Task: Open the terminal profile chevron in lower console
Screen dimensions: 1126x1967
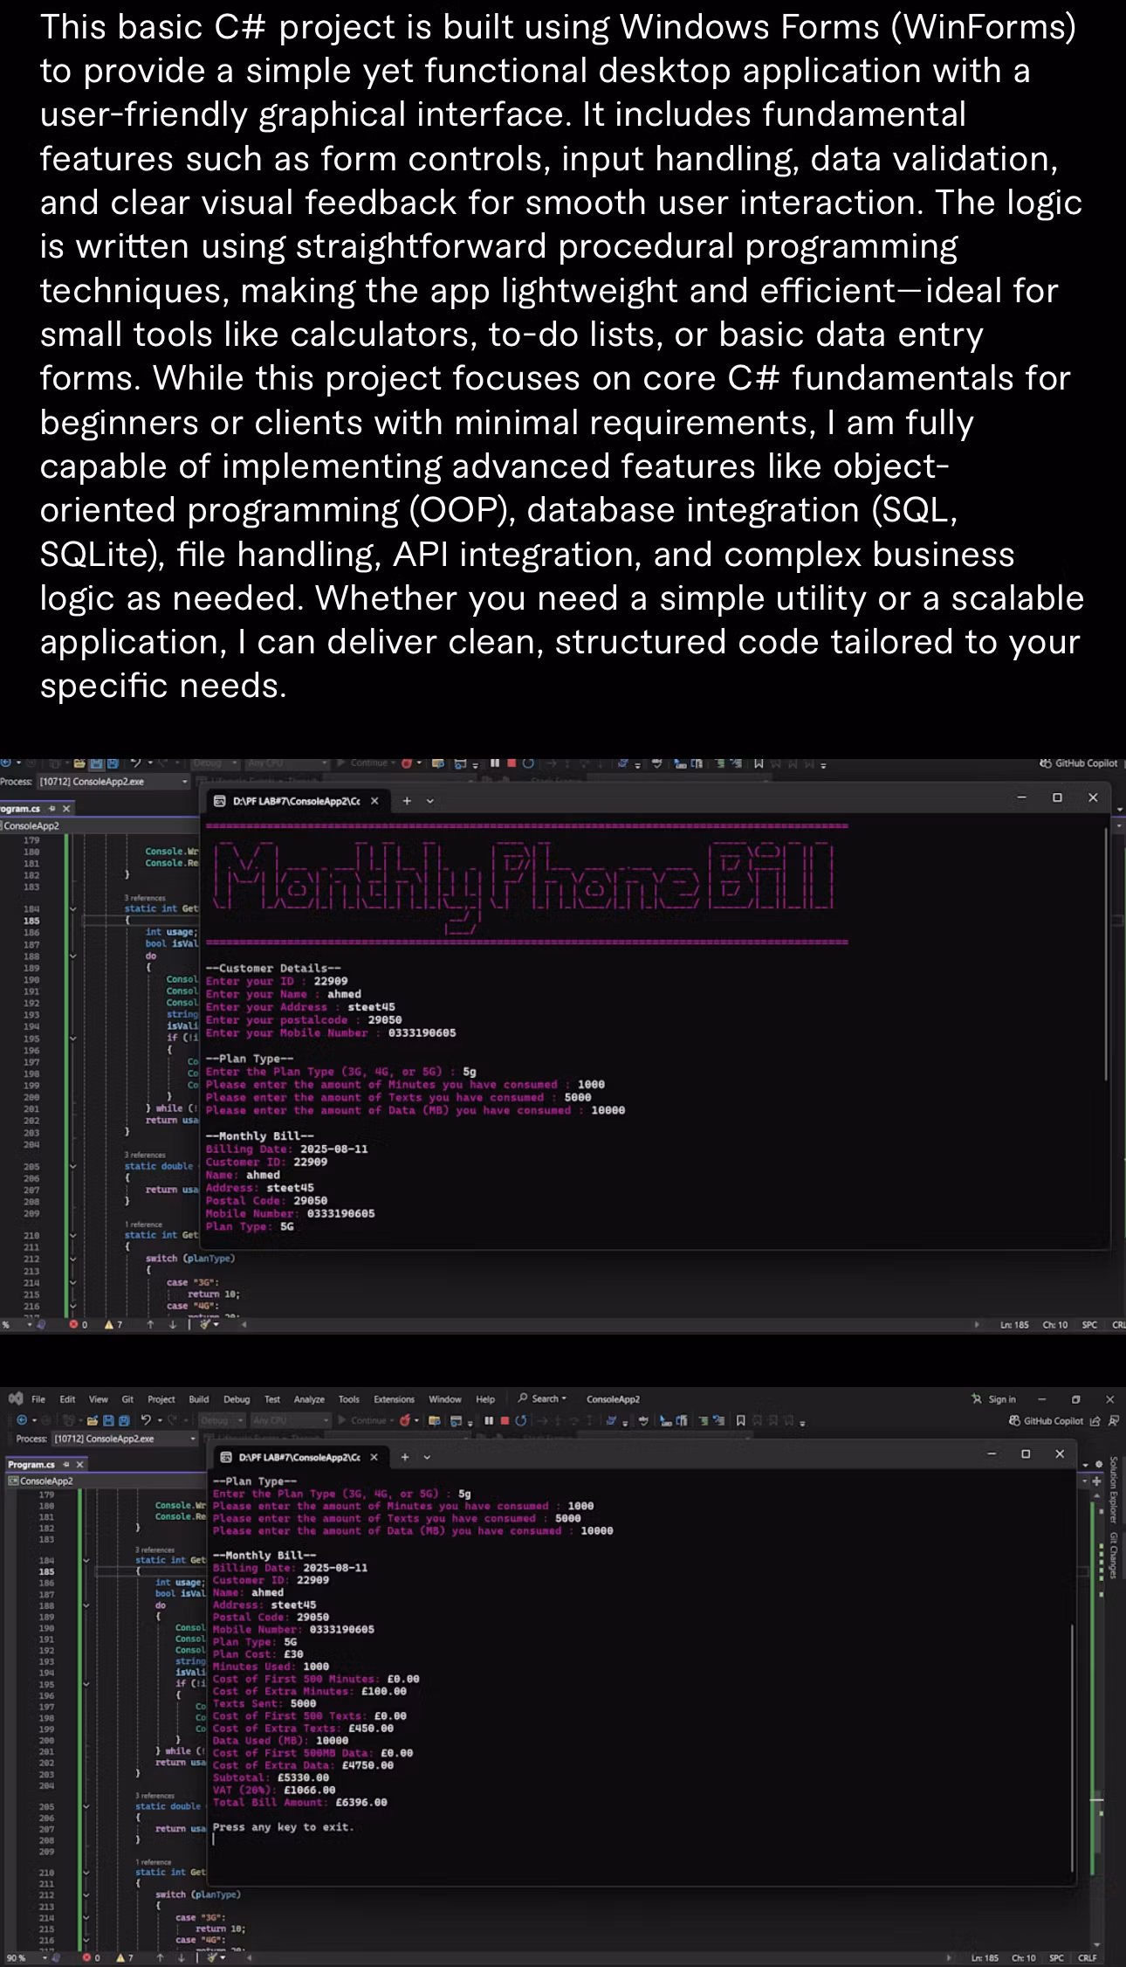Action: tap(428, 1456)
